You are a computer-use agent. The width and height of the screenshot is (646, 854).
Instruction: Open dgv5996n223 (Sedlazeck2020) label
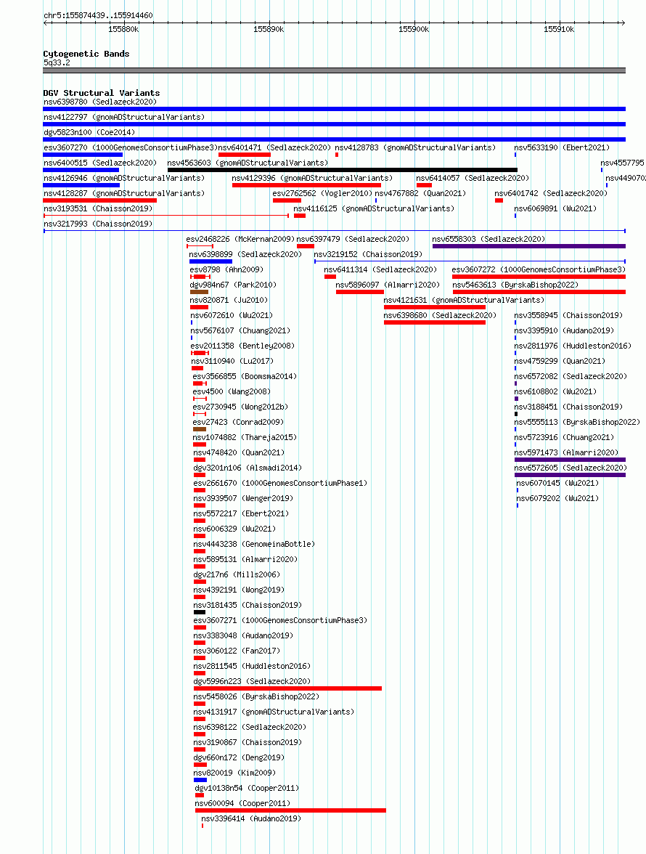252,681
